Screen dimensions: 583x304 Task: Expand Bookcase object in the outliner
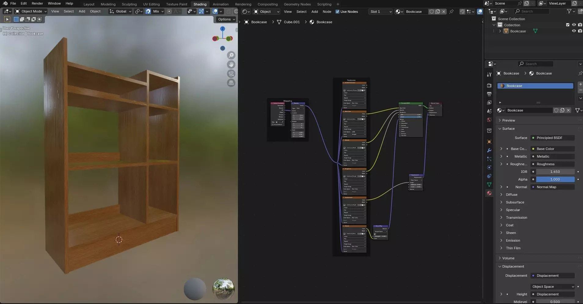tap(500, 31)
